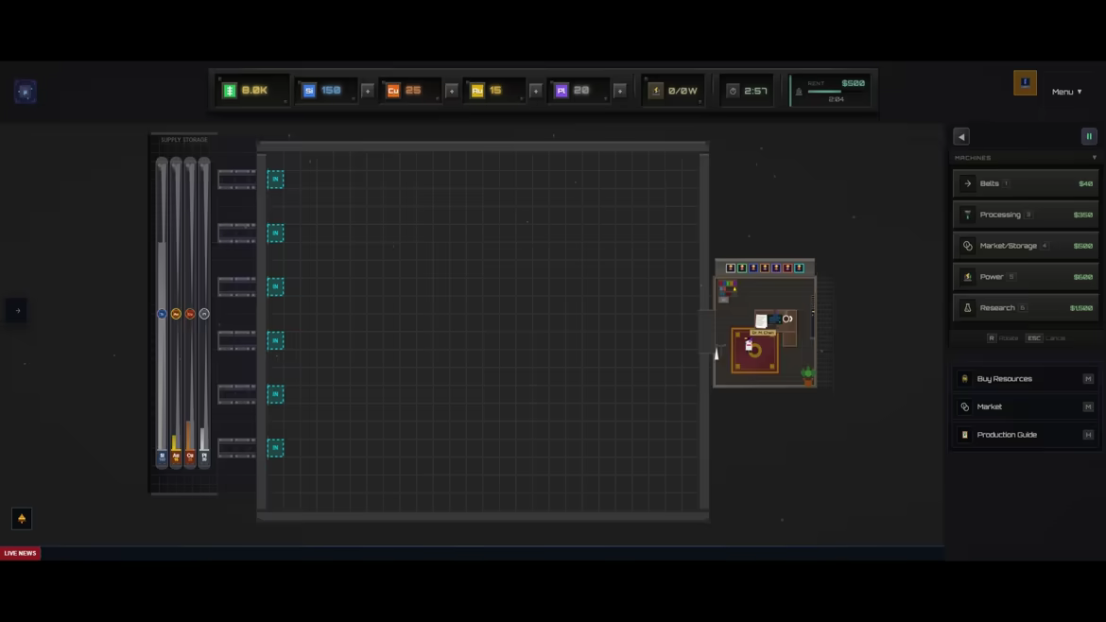Click the purple Pt platinum resource icon

click(561, 90)
